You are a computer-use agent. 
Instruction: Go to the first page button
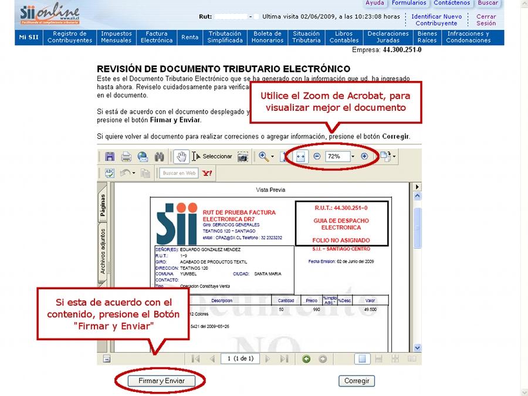[195, 359]
